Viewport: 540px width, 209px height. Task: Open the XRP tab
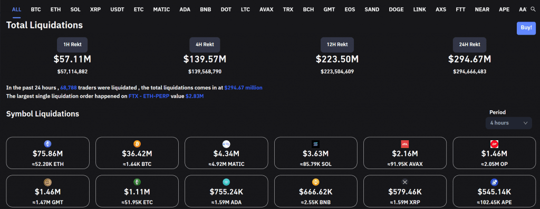(x=95, y=9)
